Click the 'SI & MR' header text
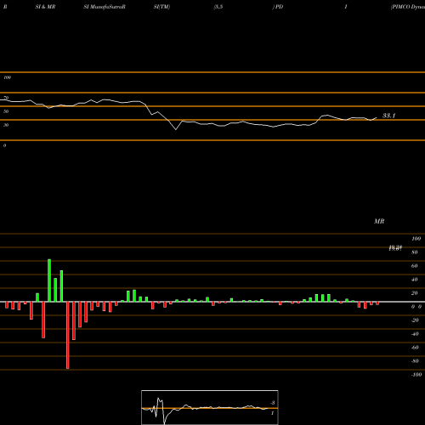Image resolution: width=425 pixels, height=425 pixels. tap(45, 7)
